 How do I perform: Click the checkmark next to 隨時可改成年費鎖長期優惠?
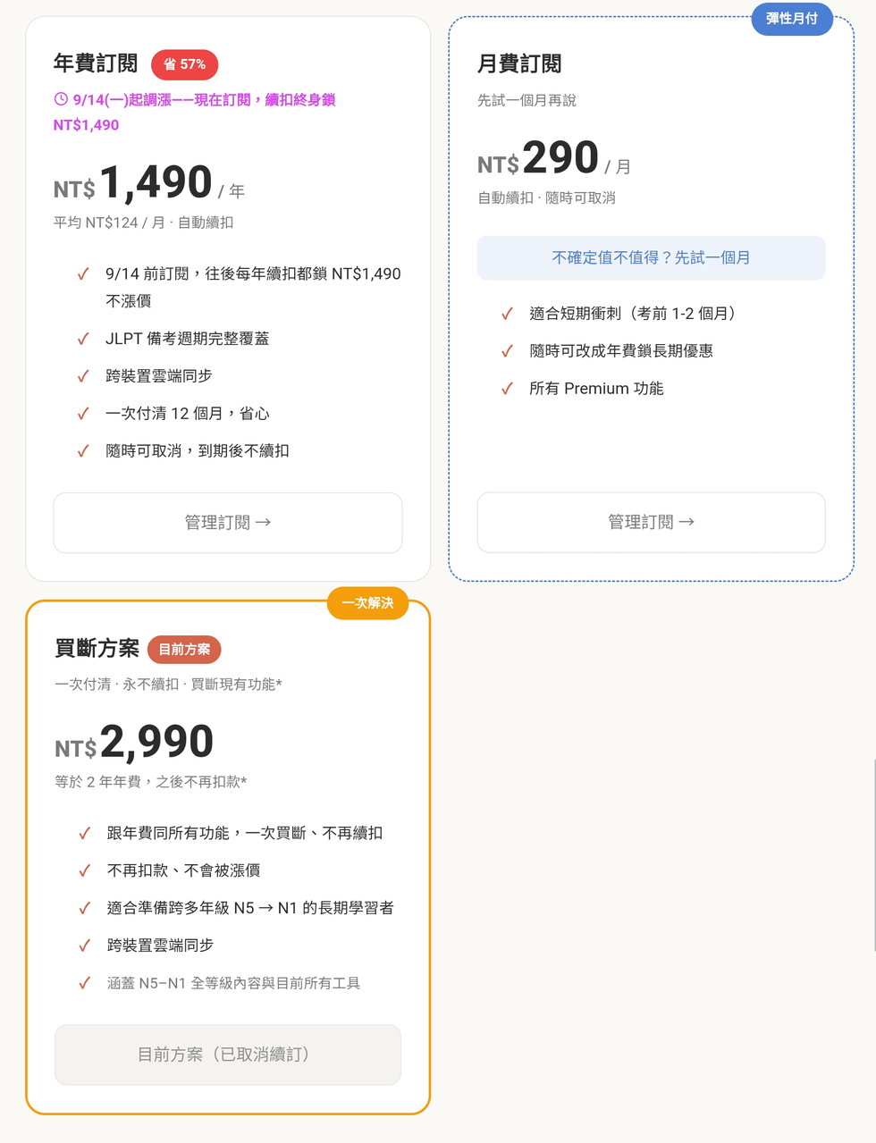pos(507,351)
